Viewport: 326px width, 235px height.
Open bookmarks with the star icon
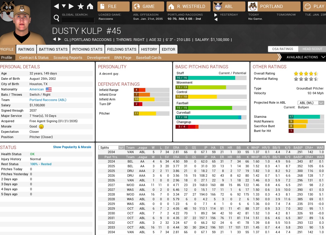(81, 6)
